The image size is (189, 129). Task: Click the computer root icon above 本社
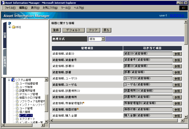click(10, 24)
